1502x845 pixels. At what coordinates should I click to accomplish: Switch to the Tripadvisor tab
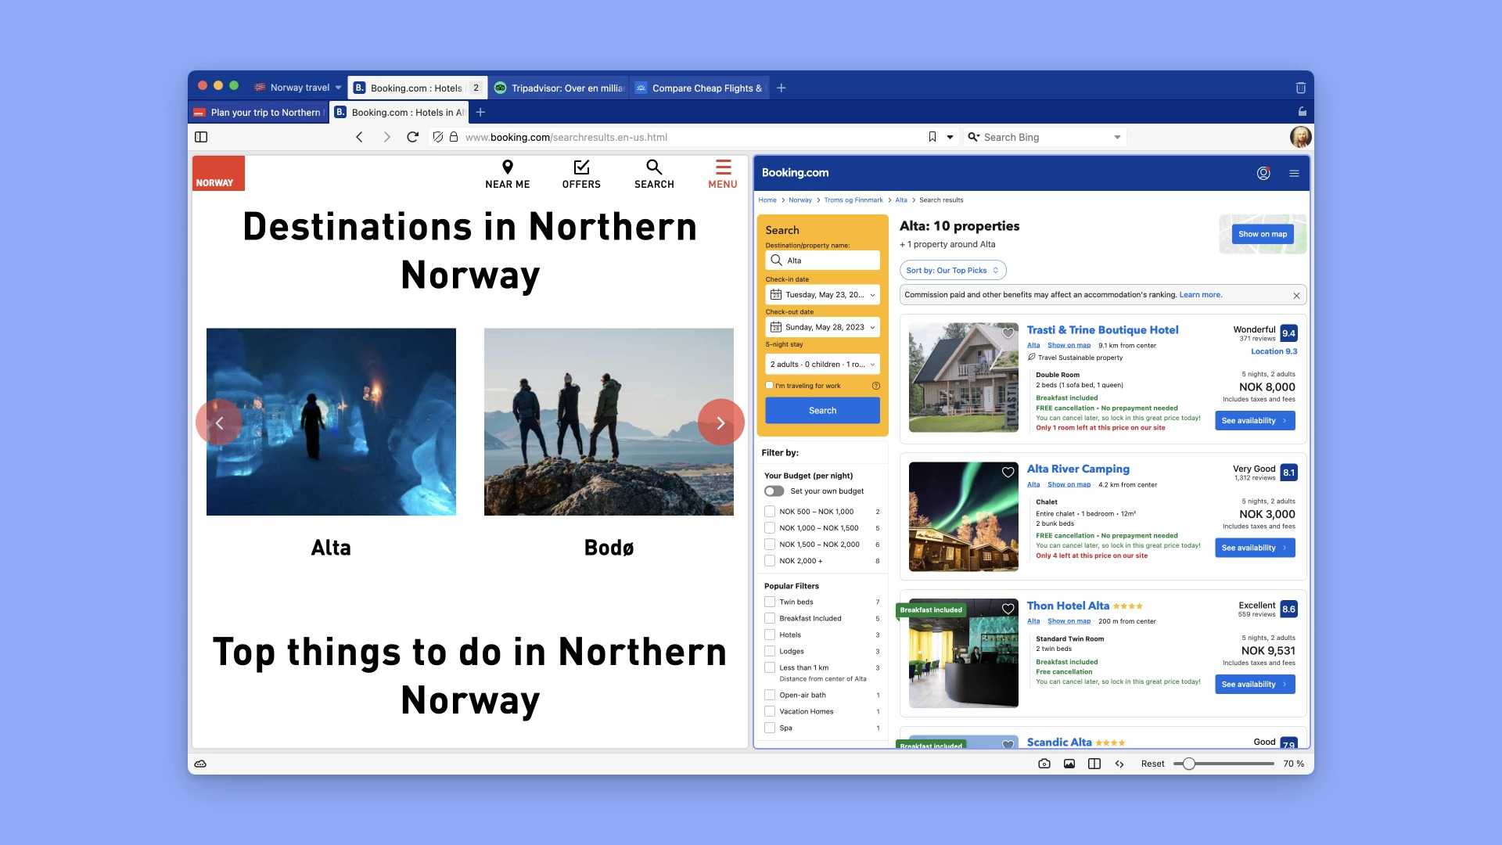pos(558,88)
